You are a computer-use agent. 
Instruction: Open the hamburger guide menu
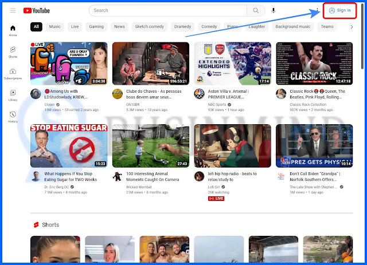pos(13,10)
